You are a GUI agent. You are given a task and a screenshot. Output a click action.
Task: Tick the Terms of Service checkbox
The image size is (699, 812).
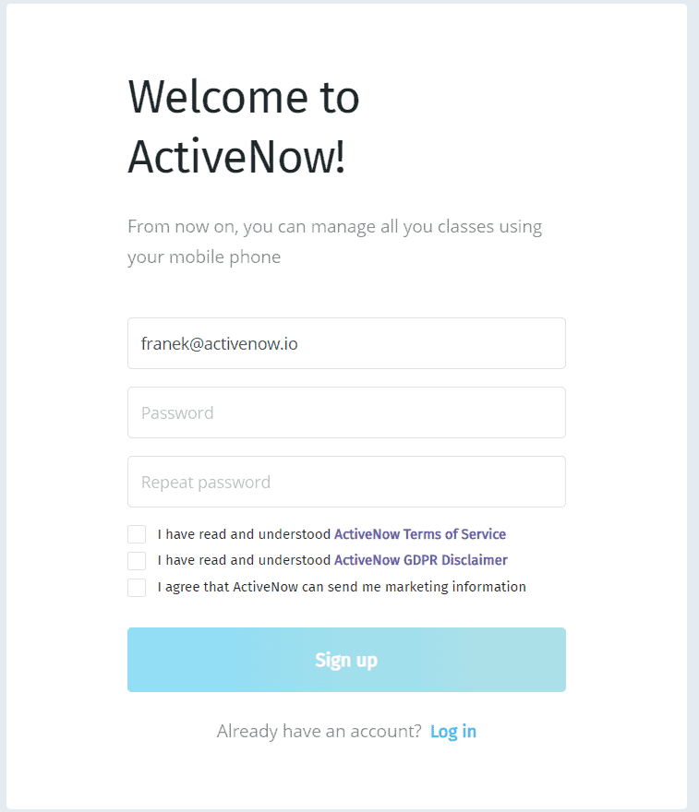click(137, 534)
